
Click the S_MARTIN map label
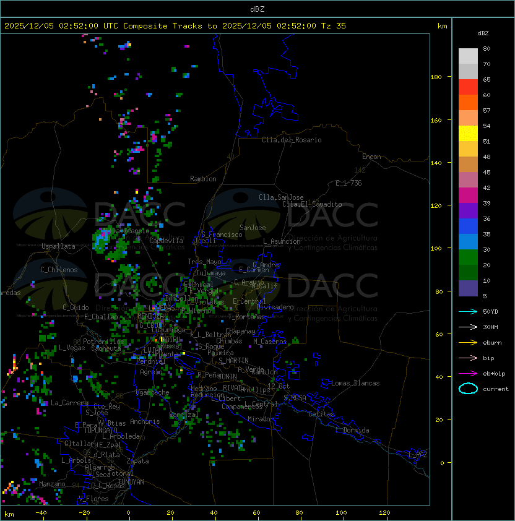tap(233, 361)
